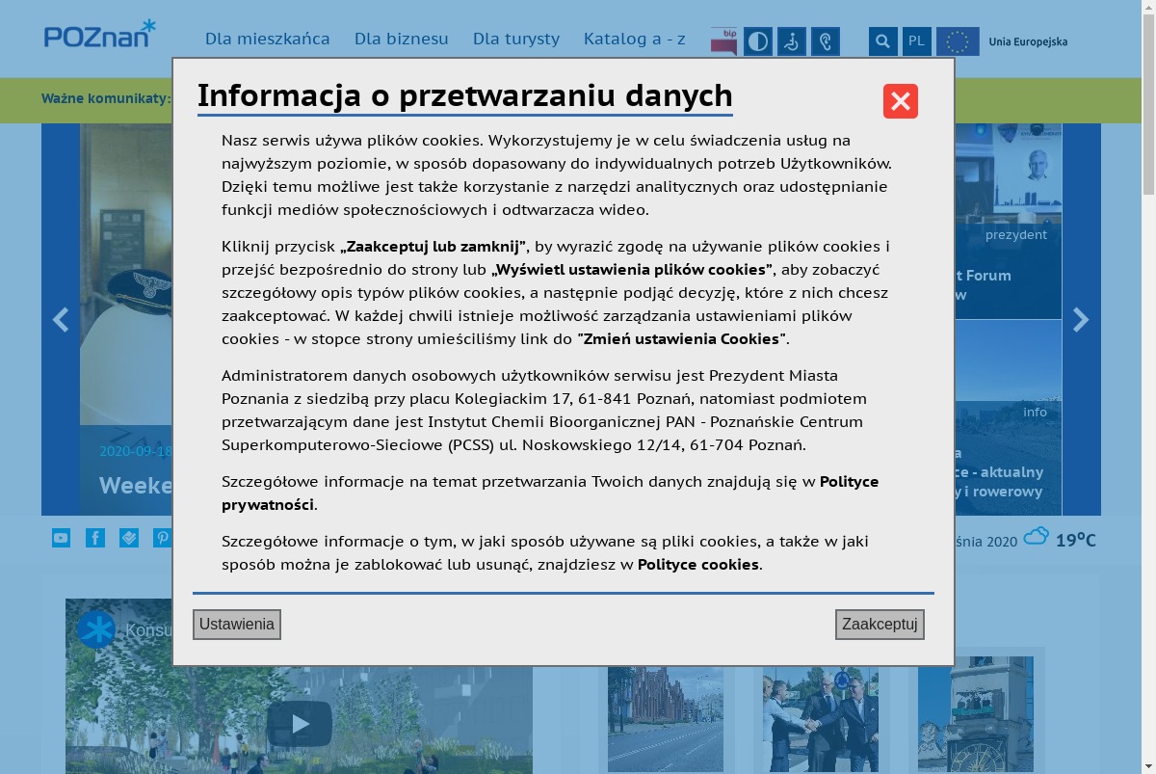This screenshot has height=774, width=1156.
Task: Open the Foursquare checkmark social icon
Action: (x=129, y=538)
